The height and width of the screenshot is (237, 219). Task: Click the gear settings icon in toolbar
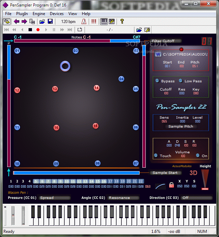tap(7, 22)
